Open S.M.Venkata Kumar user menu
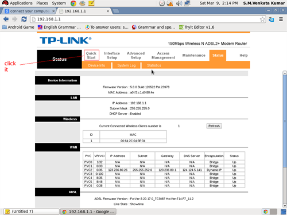This screenshot has height=215, width=287. pyautogui.click(x=264, y=3)
